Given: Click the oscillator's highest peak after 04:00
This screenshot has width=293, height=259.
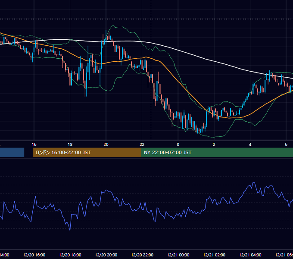Looking at the screenshot, I should 253,182.
